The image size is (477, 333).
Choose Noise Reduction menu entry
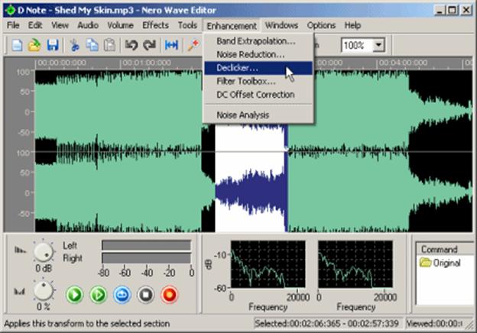[x=258, y=54]
